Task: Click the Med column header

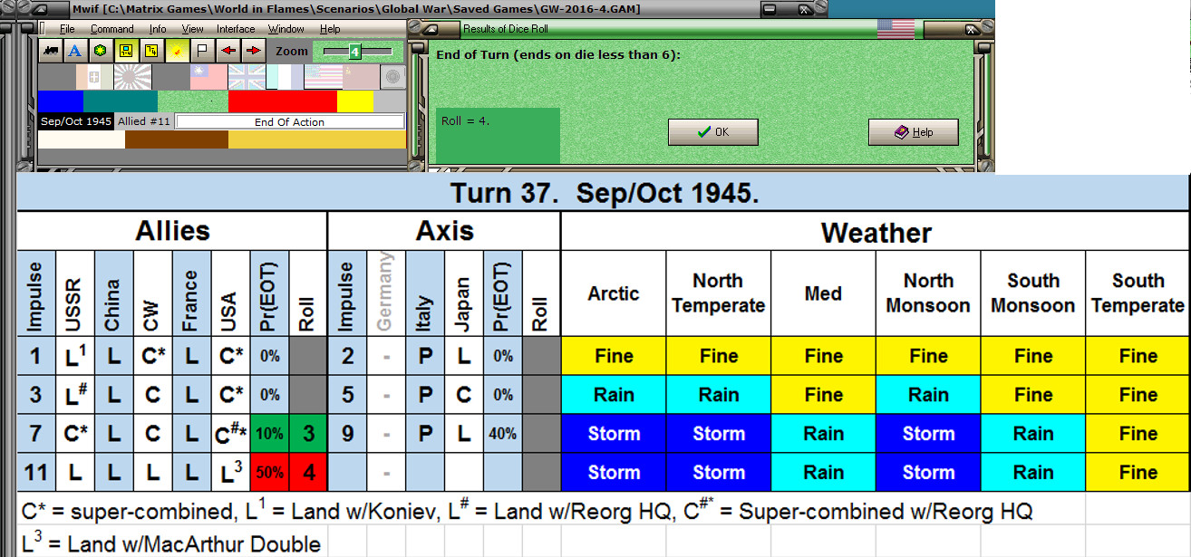Action: [x=823, y=293]
